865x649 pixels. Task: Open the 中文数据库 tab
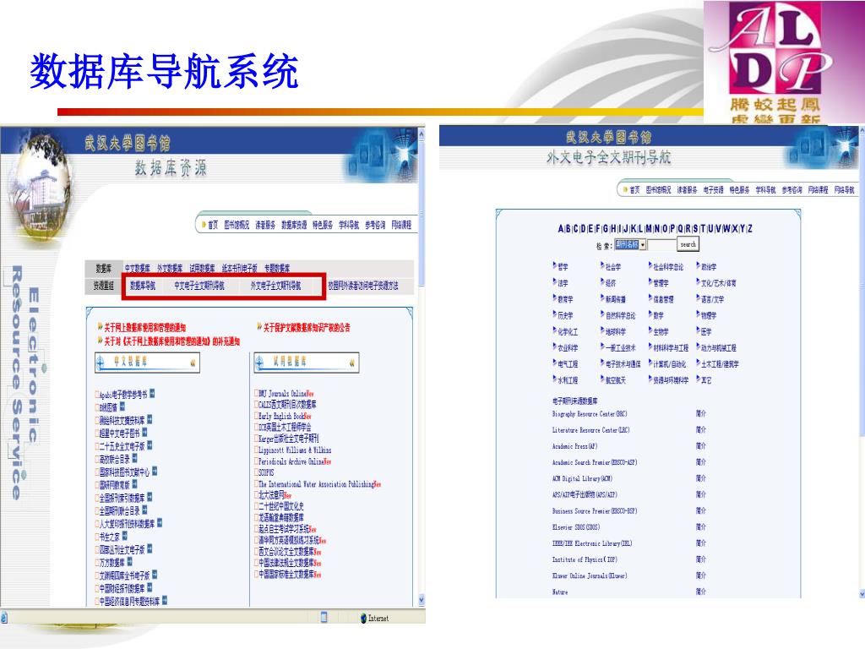[x=138, y=268]
